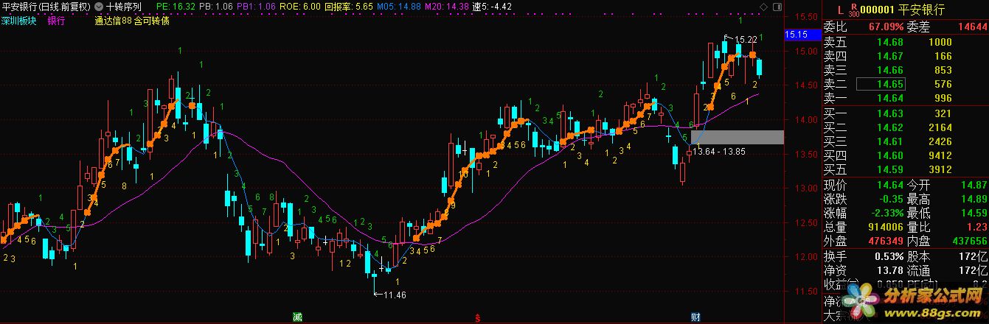The width and height of the screenshot is (989, 324).
Task: Click the ROE: 6.00 value
Action: (299, 6)
